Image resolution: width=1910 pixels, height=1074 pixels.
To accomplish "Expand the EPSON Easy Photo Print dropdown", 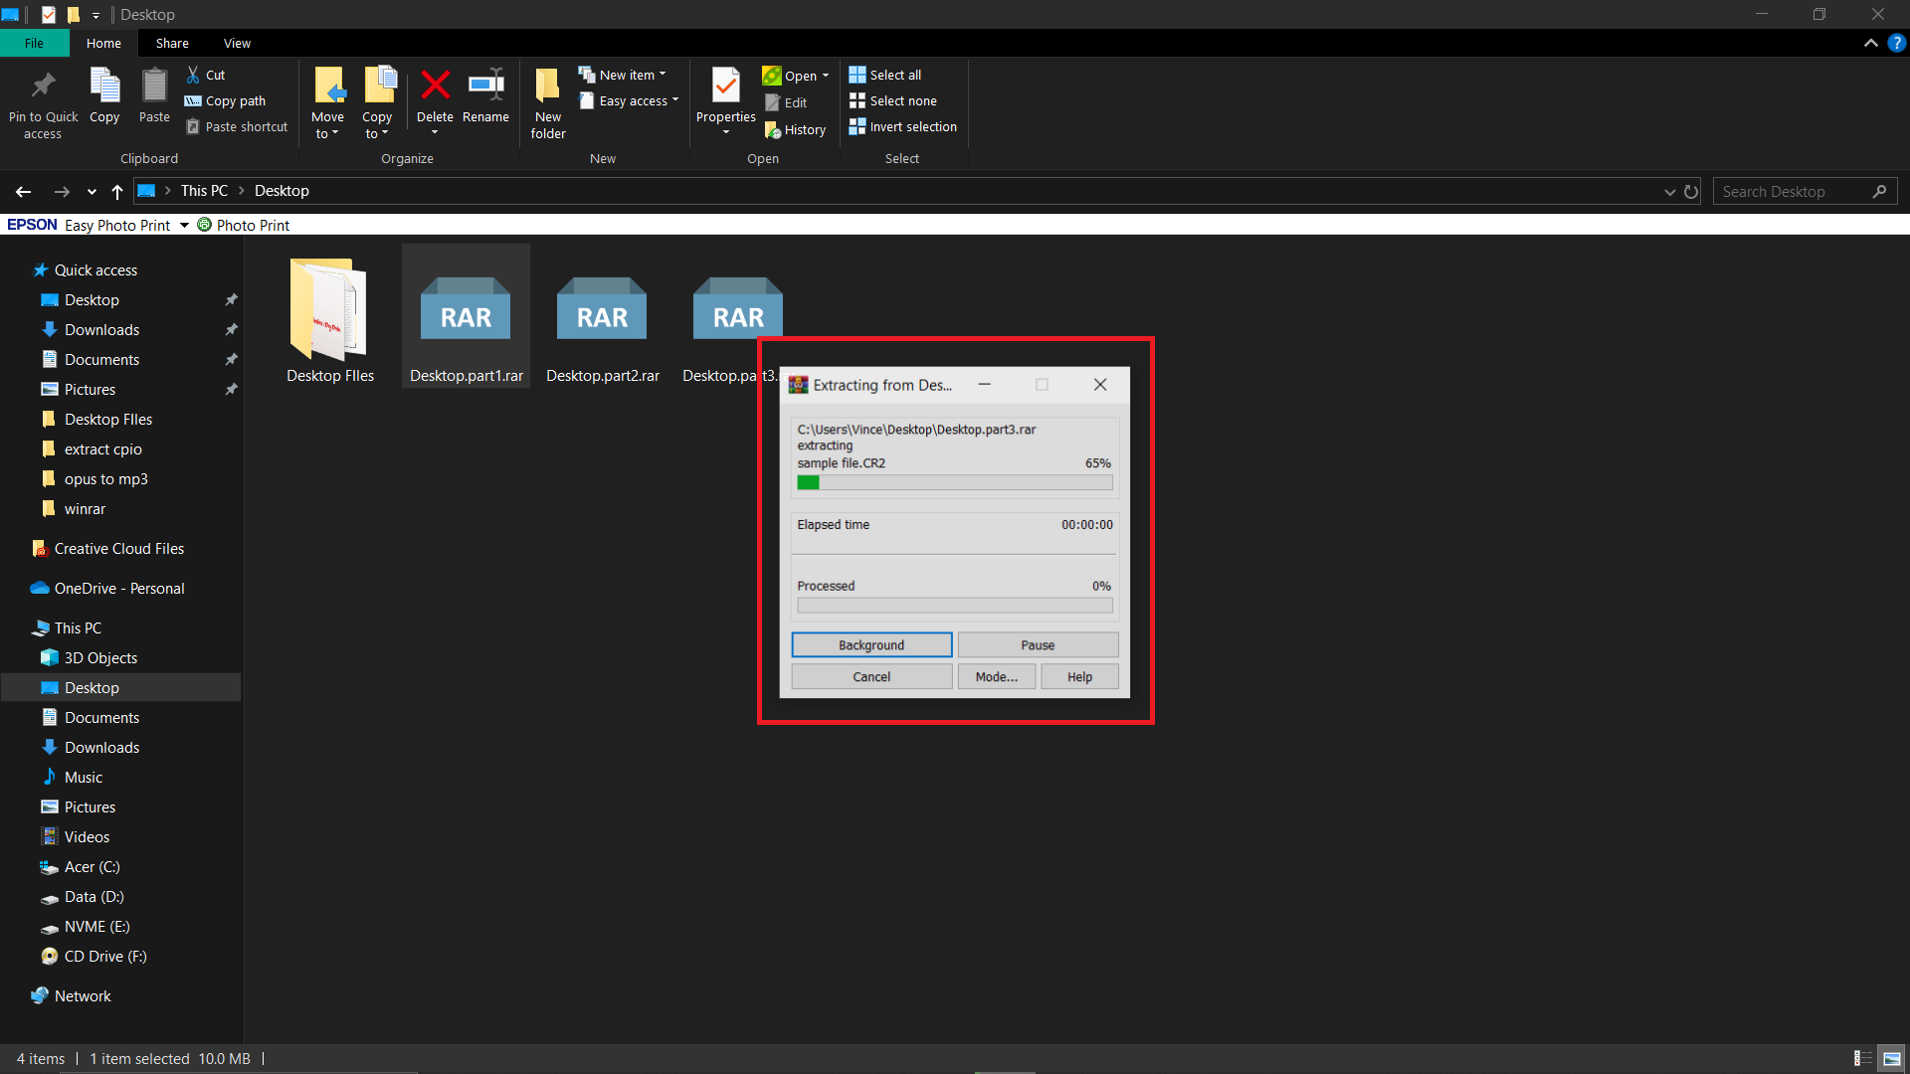I will pyautogui.click(x=183, y=225).
